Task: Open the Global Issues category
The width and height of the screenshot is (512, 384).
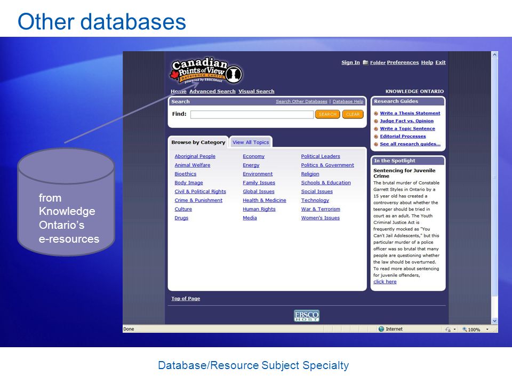Action: 259,191
